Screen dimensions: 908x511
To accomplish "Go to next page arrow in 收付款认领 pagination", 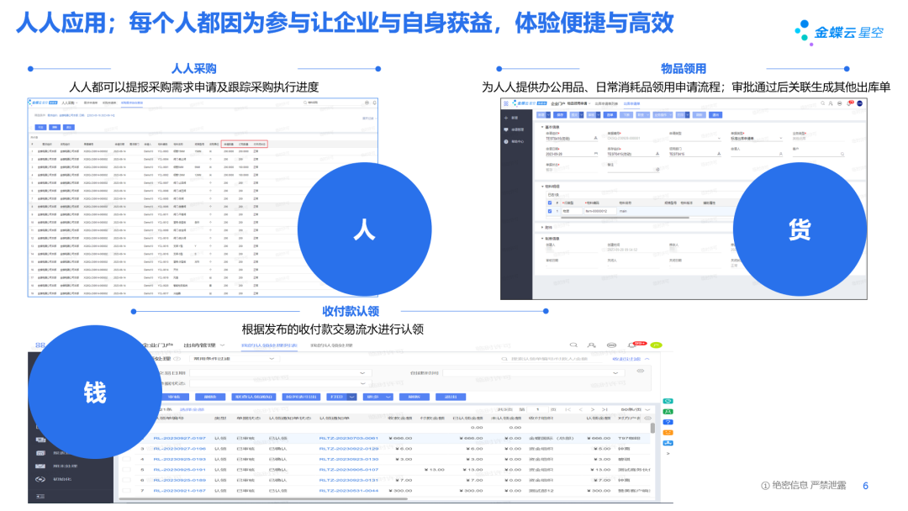I will (593, 410).
